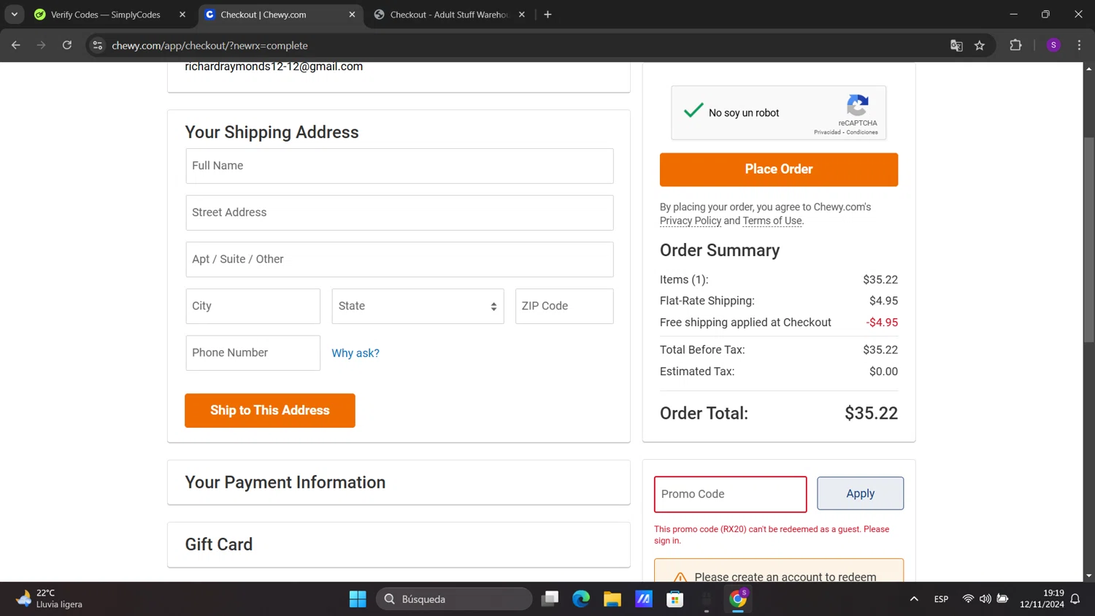
Task: Click the page vertical scrollbar
Action: pos(1088,239)
